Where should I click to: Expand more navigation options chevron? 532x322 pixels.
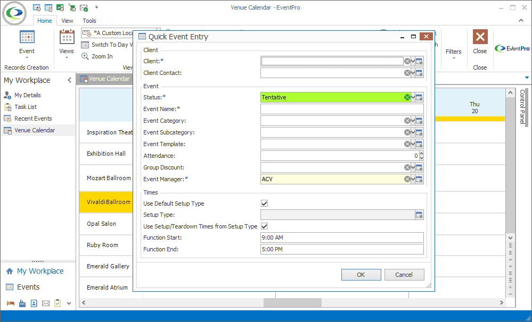(69, 303)
